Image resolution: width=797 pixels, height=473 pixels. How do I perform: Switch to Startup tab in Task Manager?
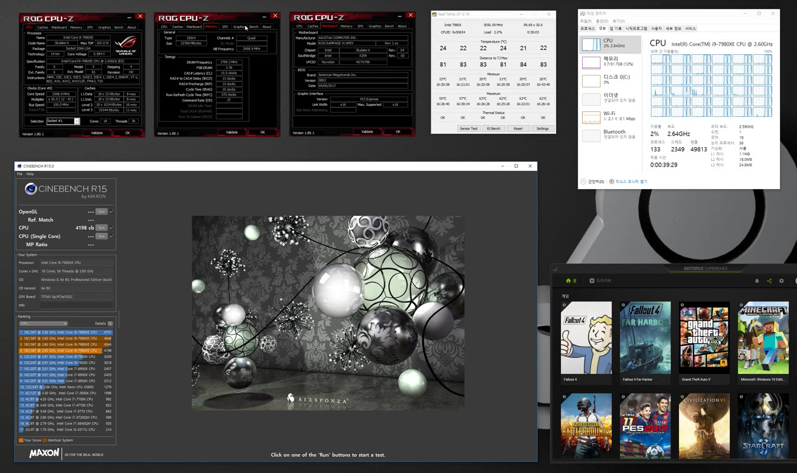click(x=636, y=29)
